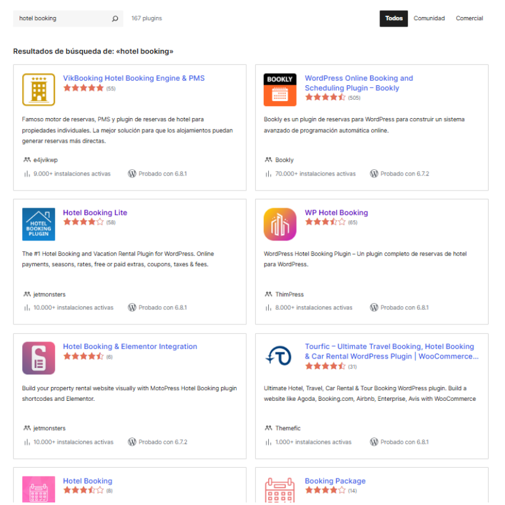
Task: Click WordPress logo in Hotel Booking Lite card
Action: 132,307
